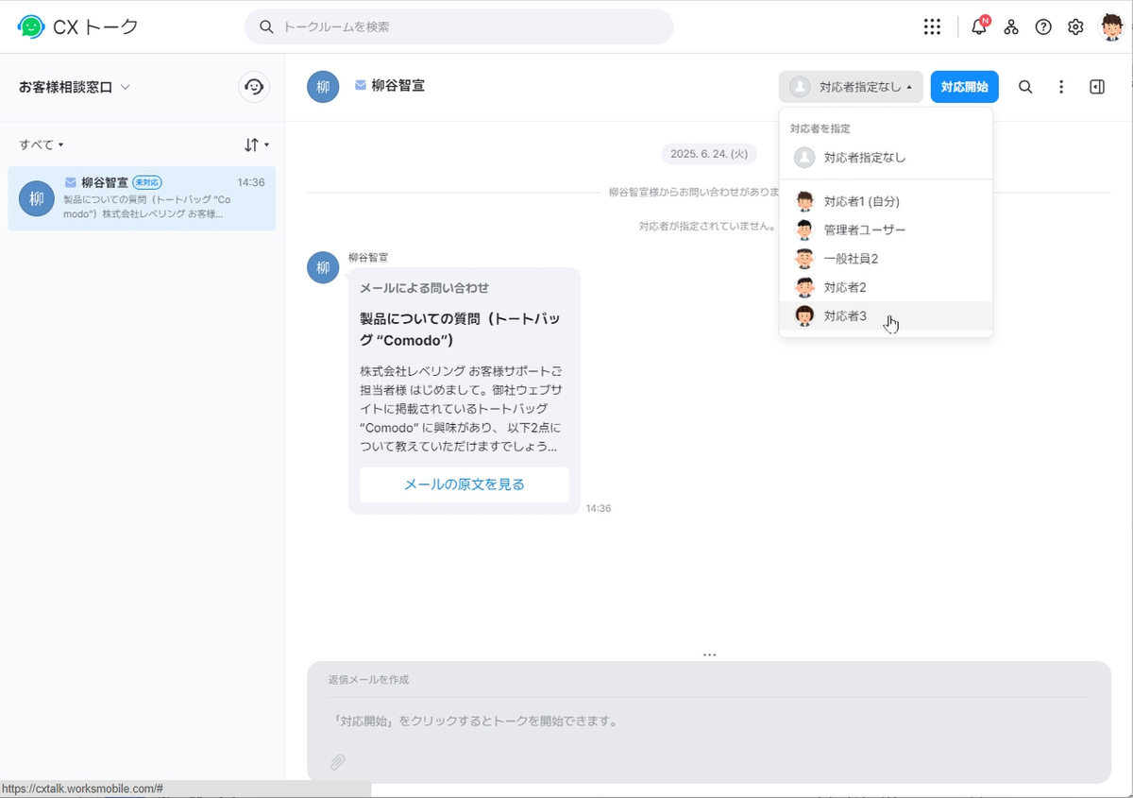Focus the トークルームを検索 search field
The height and width of the screenshot is (798, 1133).
[x=459, y=26]
